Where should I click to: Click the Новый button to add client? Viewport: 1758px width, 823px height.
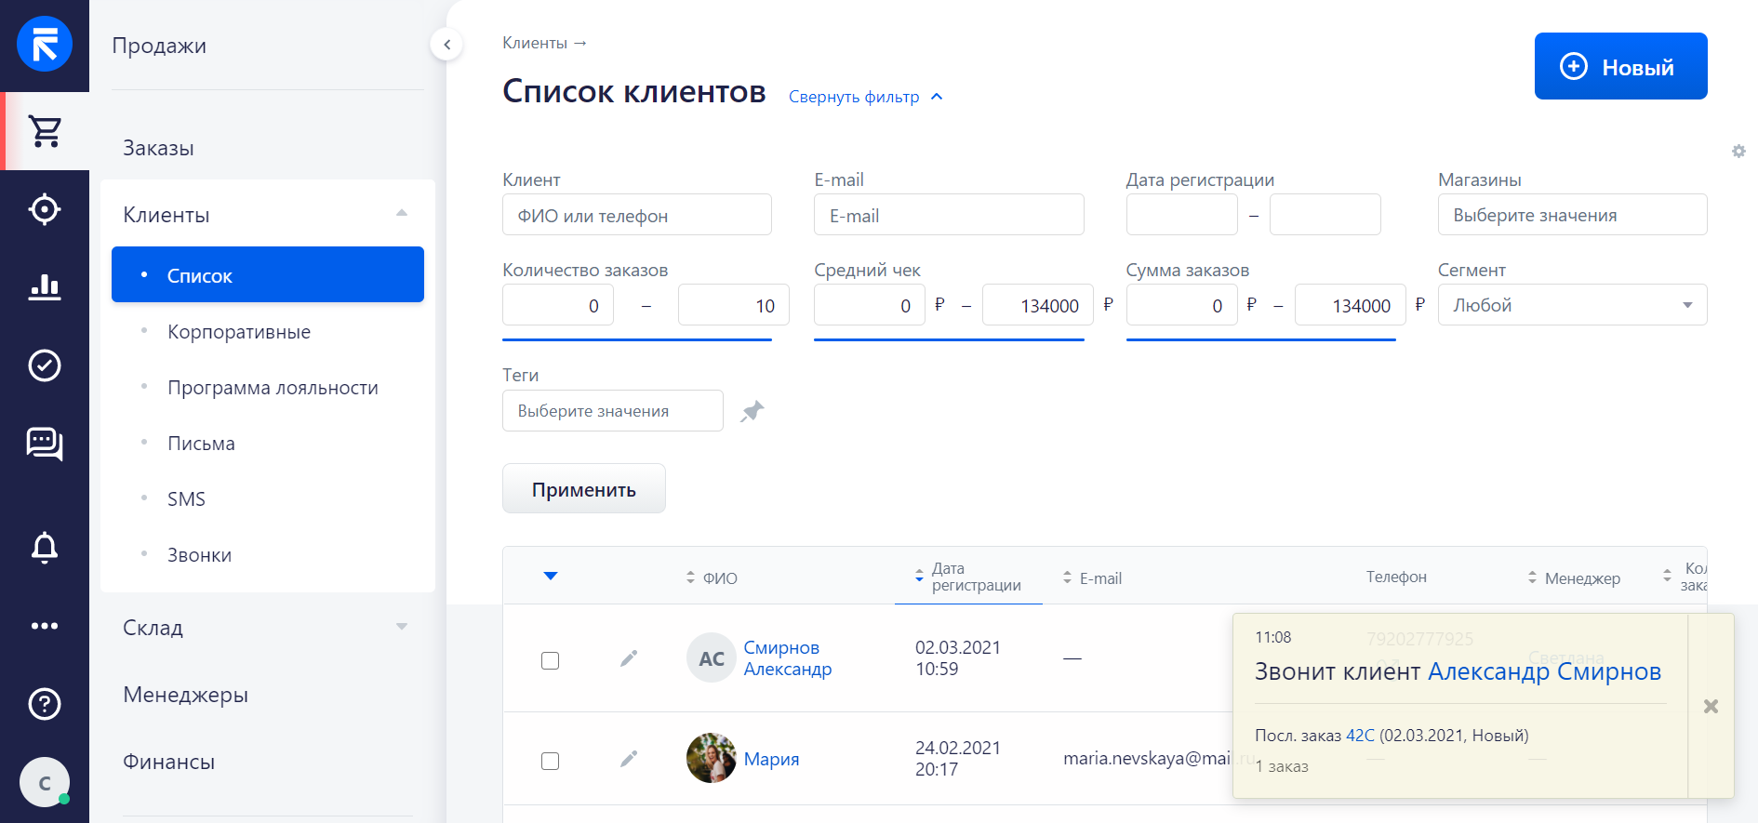click(x=1620, y=66)
